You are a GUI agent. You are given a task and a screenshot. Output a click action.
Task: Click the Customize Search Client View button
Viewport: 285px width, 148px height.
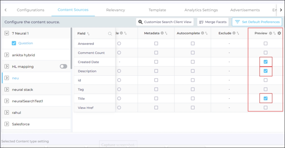(x=165, y=22)
